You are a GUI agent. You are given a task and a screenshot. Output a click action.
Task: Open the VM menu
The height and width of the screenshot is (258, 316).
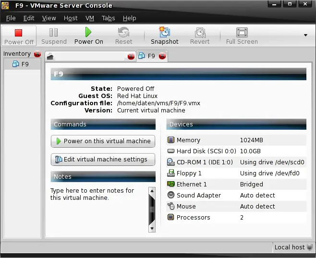coord(90,18)
